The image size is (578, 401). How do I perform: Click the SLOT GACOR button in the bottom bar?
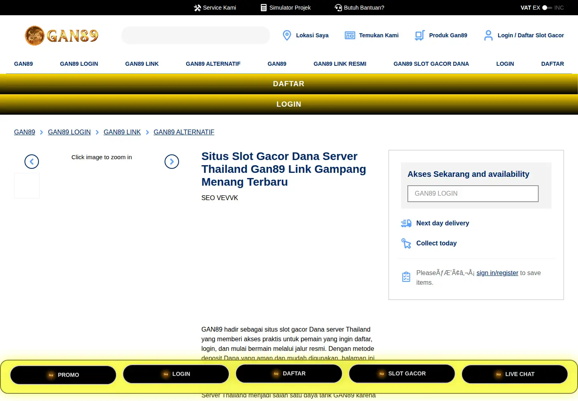coord(402,374)
